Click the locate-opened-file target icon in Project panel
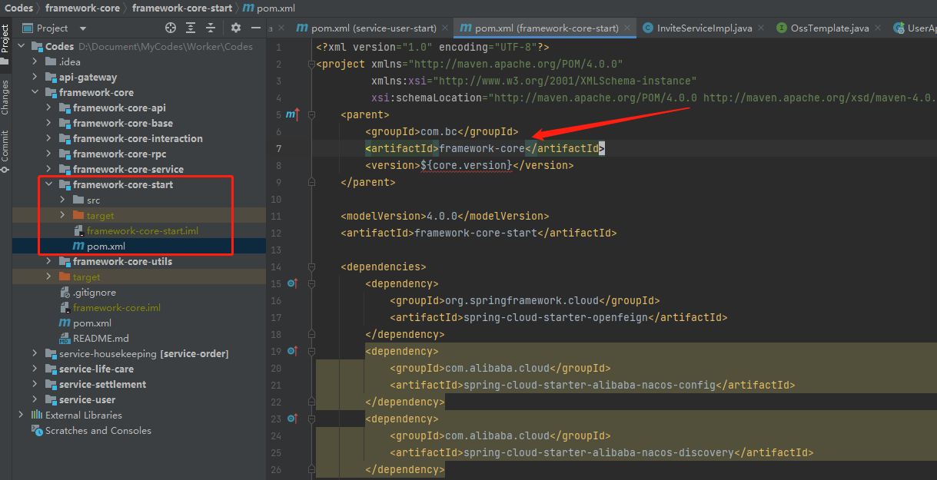This screenshot has width=937, height=480. 171,28
